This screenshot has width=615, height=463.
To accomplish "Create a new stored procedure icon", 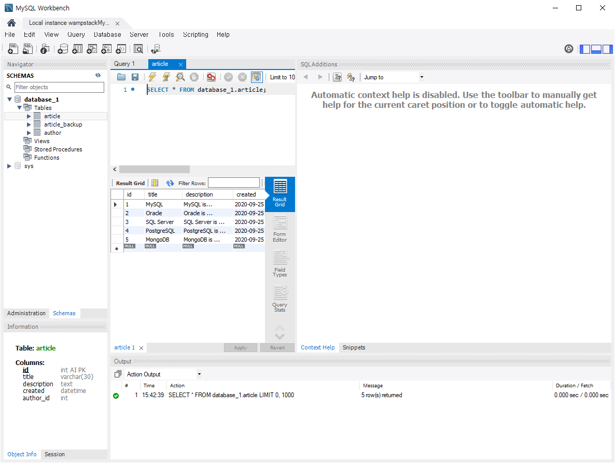I will [106, 49].
